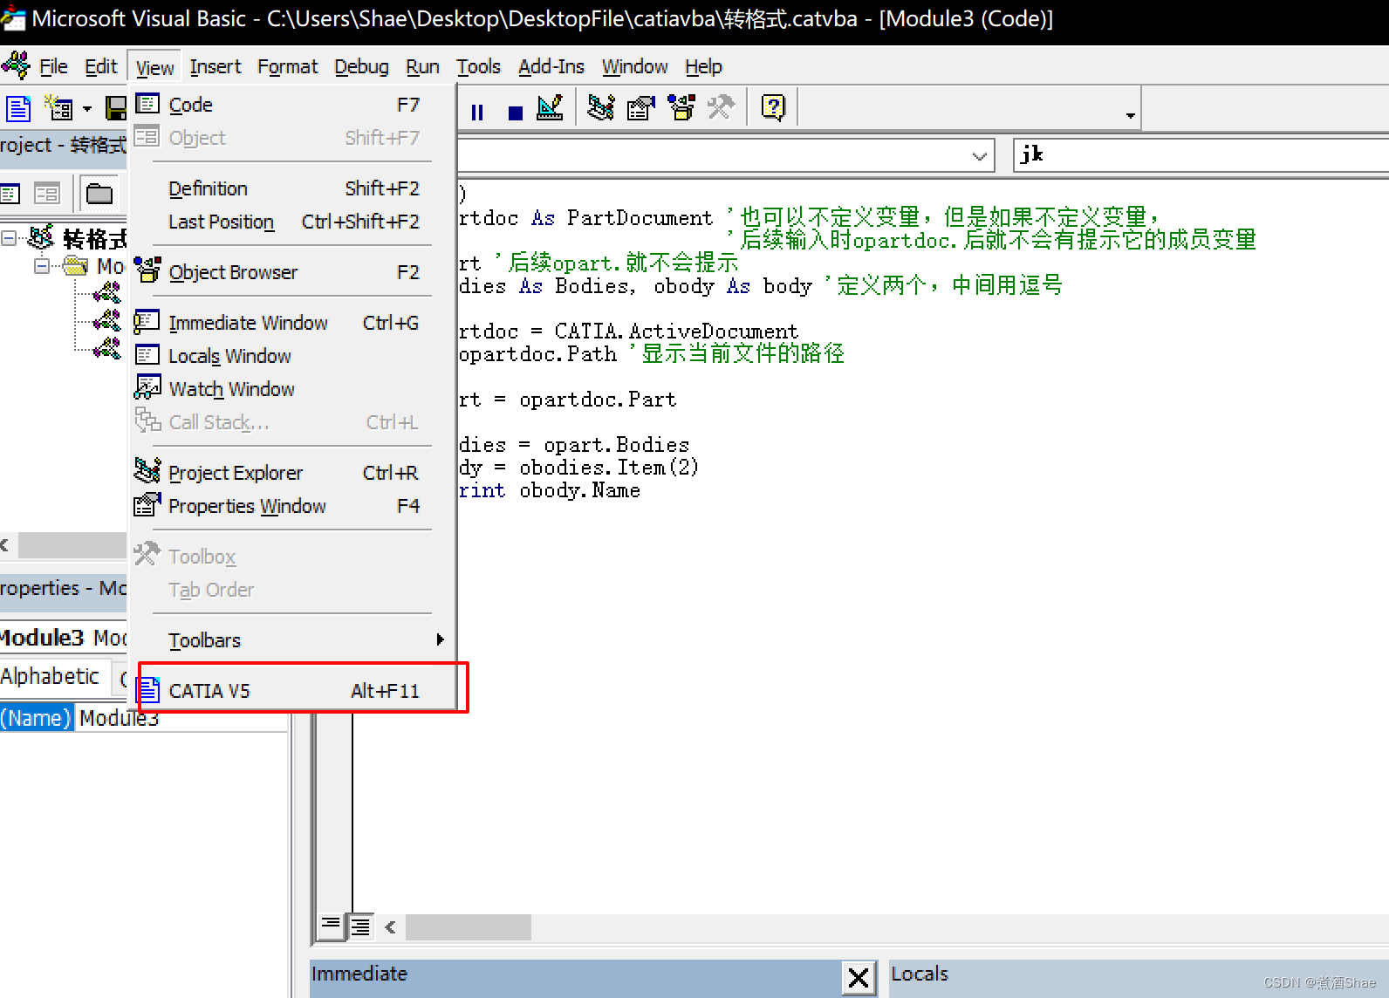Choose Project Explorer from View menu
The image size is (1389, 998).
pos(294,473)
